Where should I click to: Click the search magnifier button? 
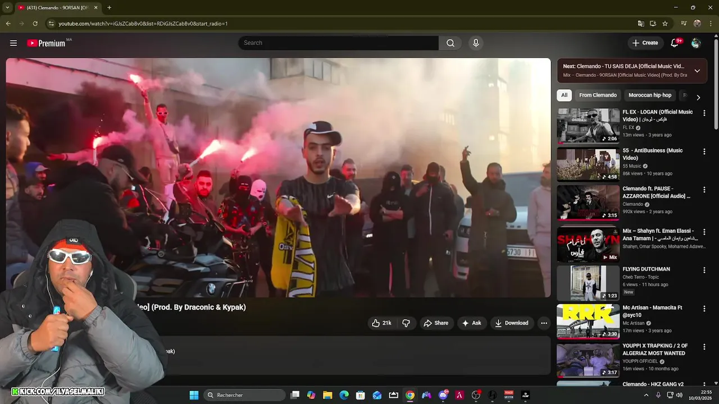coord(450,43)
